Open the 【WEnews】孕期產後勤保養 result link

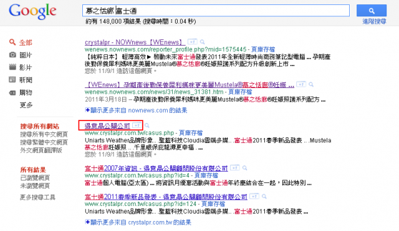[x=190, y=84]
